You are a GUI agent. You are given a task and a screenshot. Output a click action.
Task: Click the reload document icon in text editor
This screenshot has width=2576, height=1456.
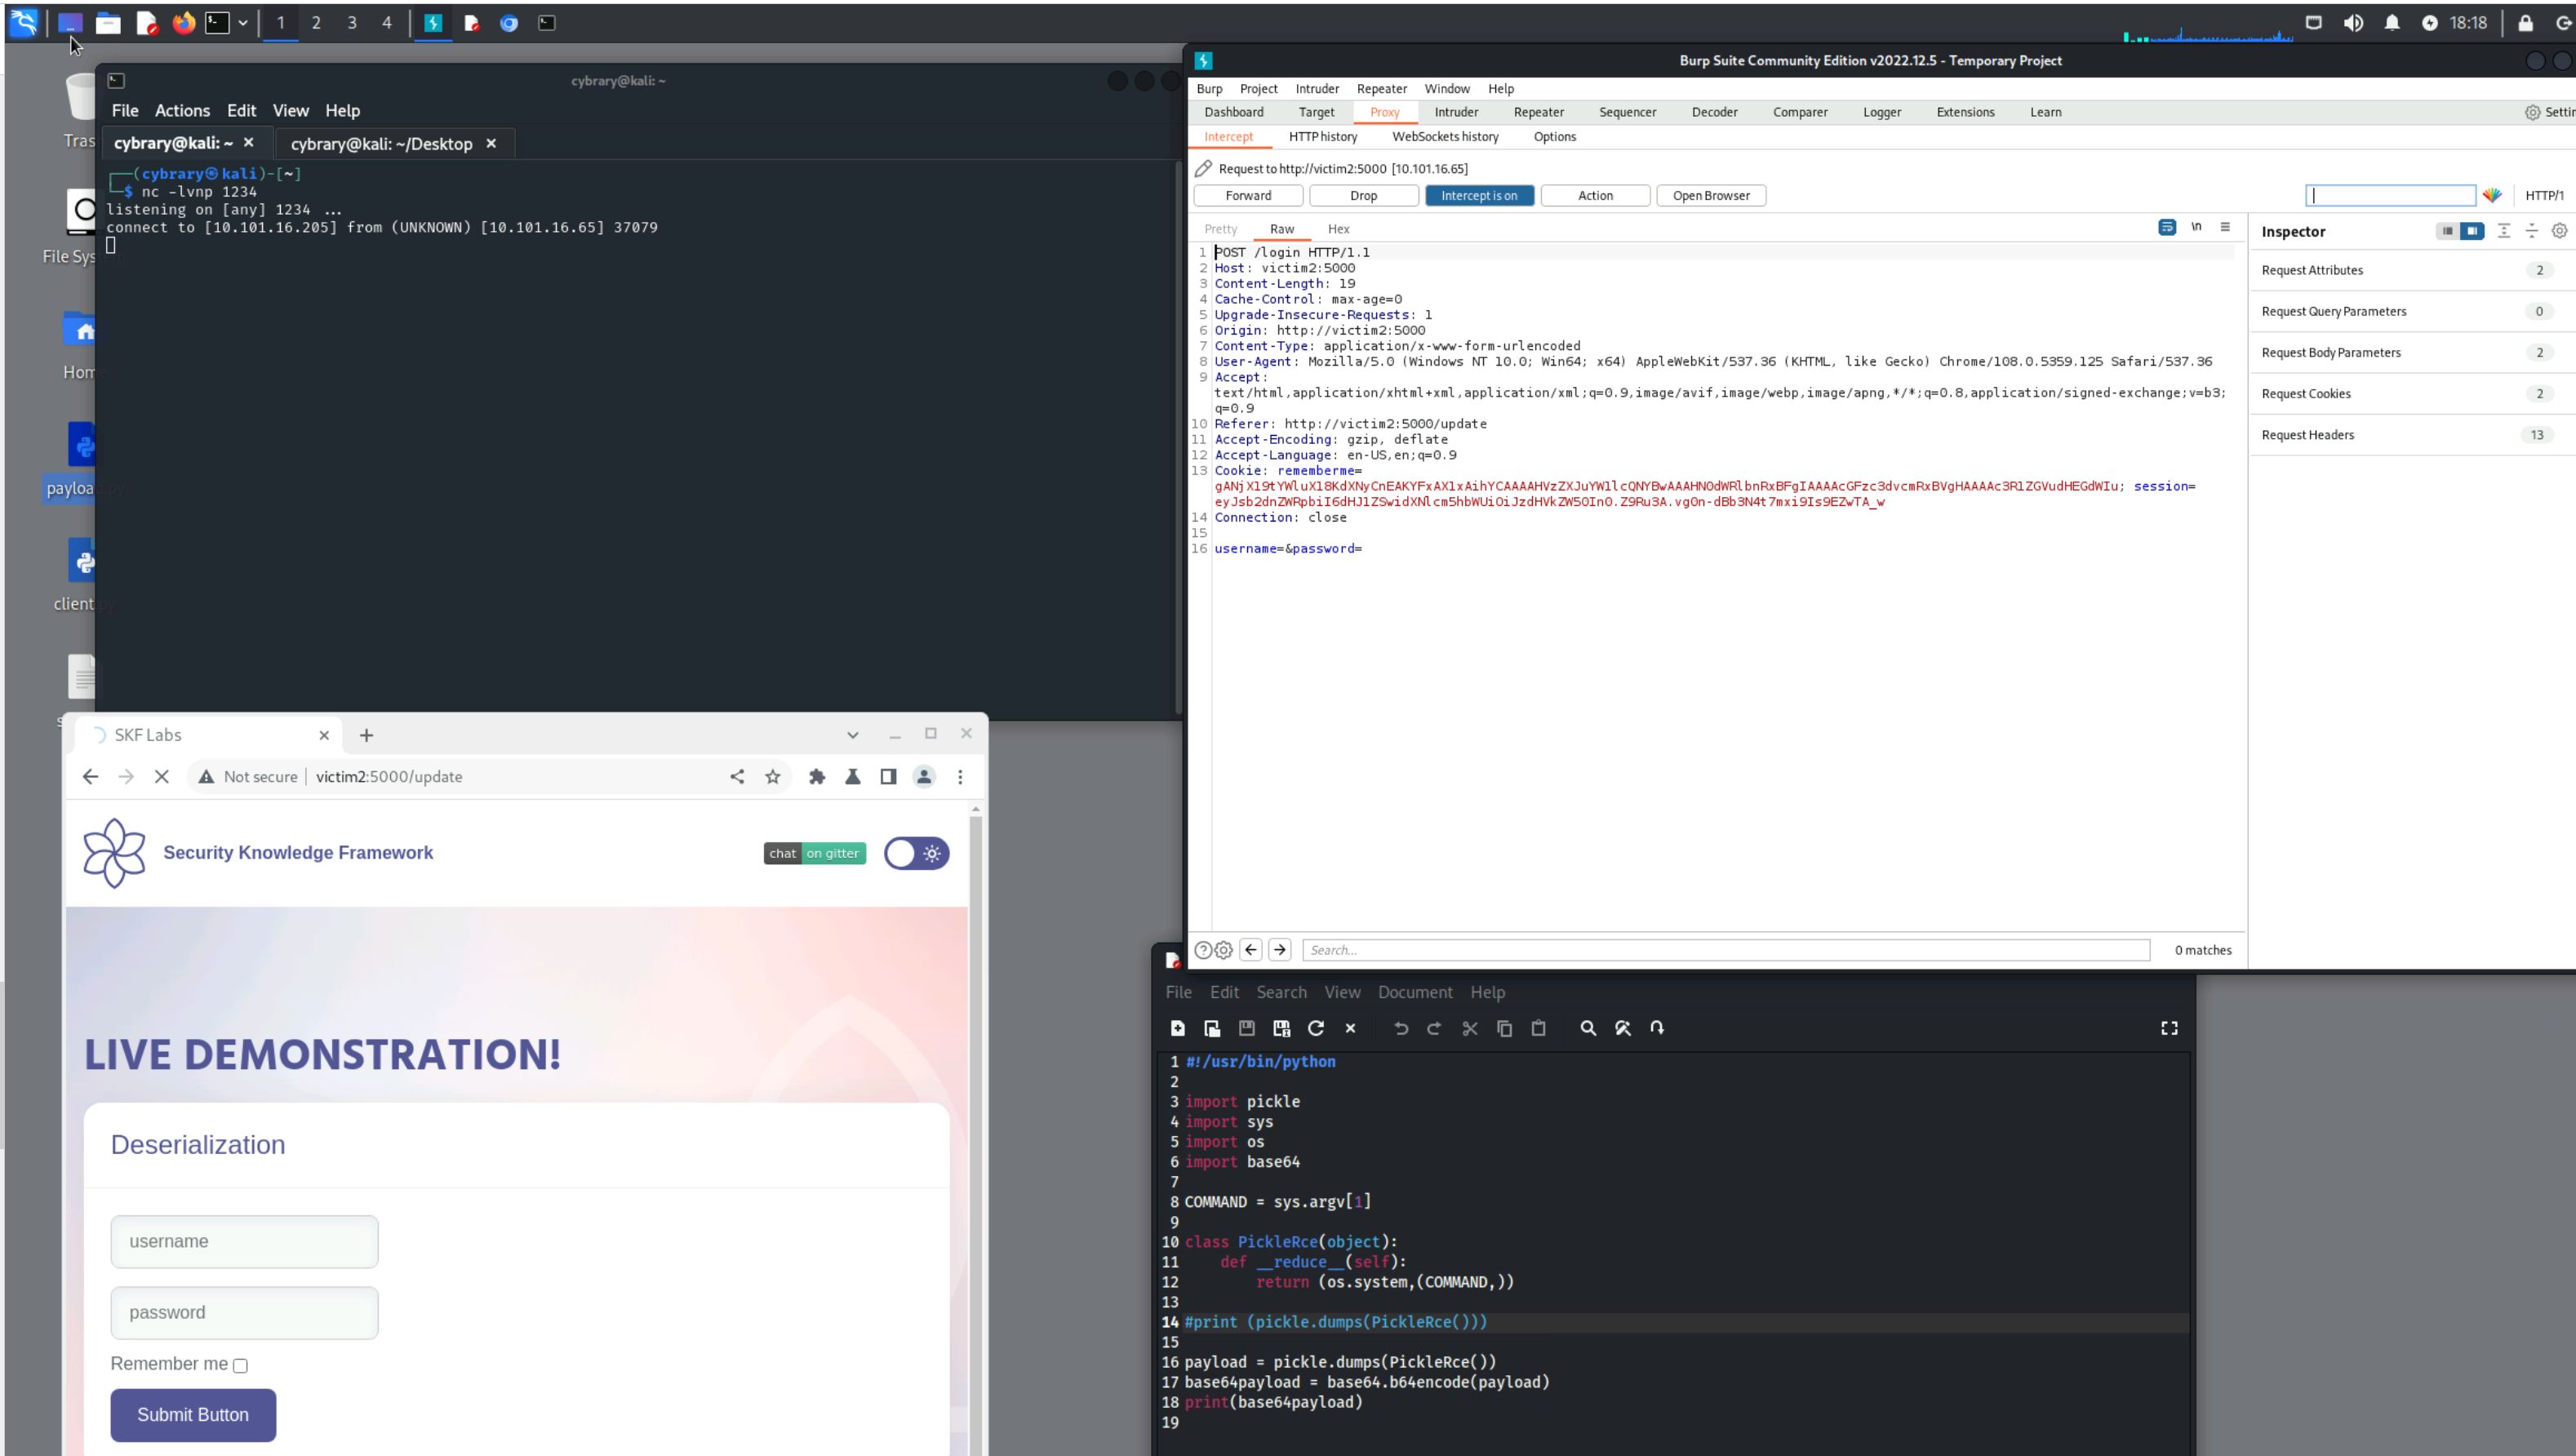point(1316,1028)
